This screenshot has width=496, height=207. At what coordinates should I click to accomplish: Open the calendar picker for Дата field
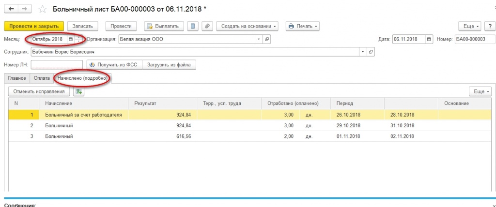(x=429, y=39)
